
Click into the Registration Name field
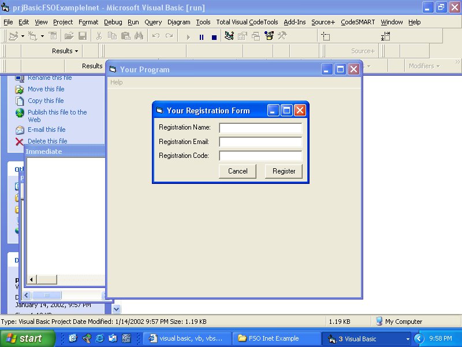click(x=260, y=128)
